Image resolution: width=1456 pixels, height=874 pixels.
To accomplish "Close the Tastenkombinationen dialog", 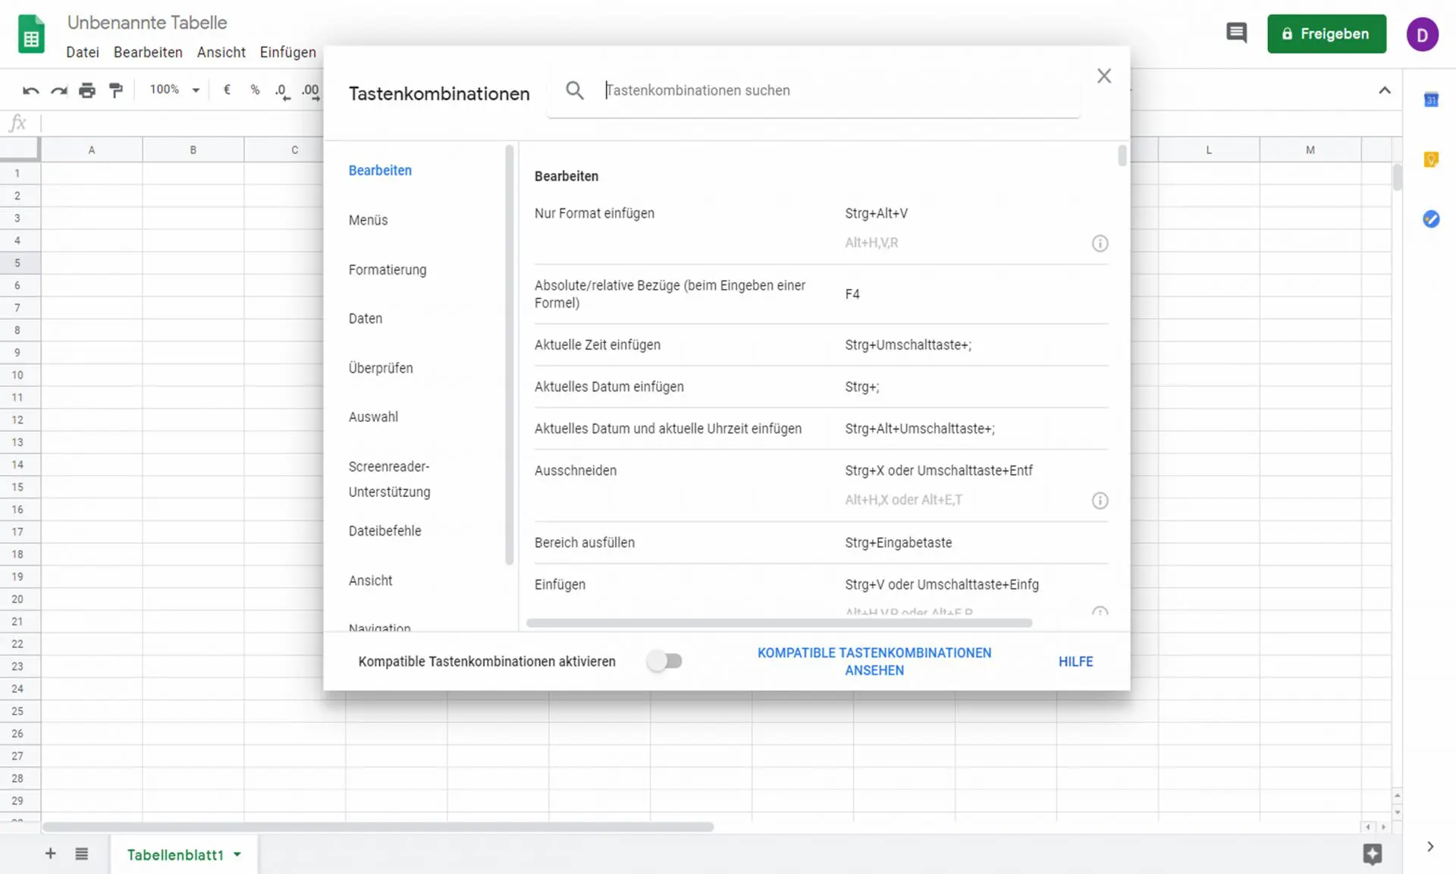I will 1104,76.
